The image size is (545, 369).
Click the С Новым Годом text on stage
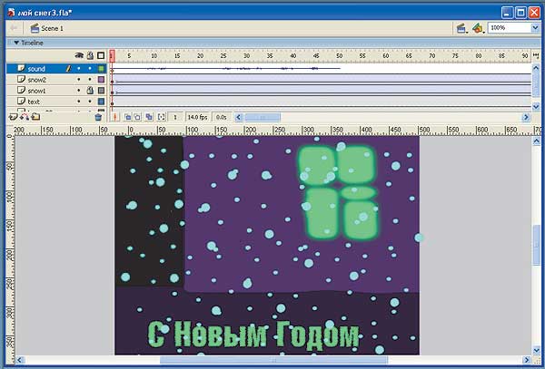tap(253, 334)
